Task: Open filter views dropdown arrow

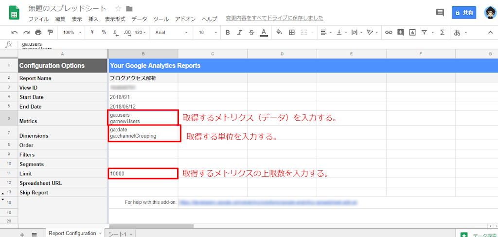Action: click(432, 33)
